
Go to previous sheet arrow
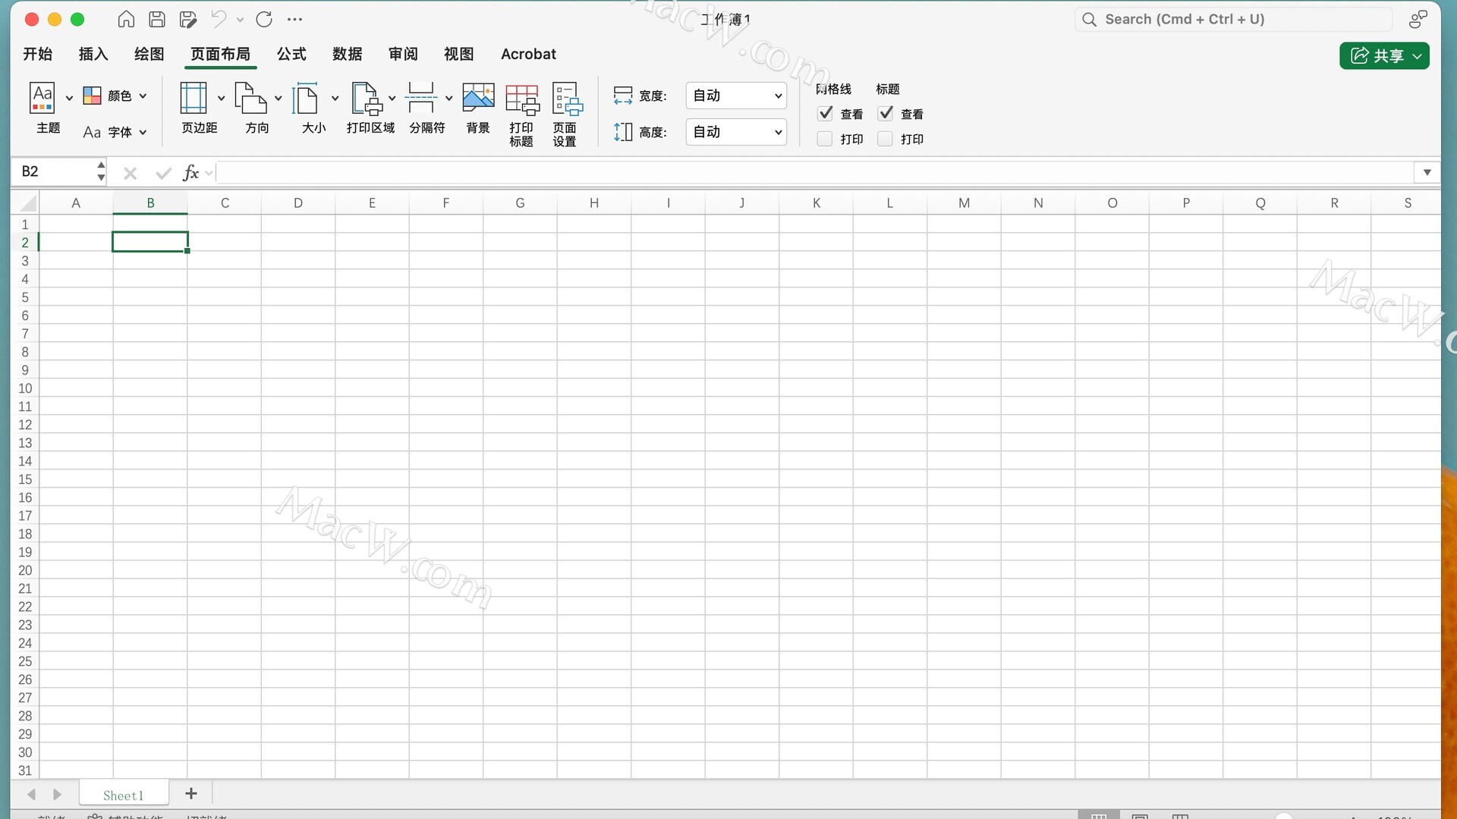(x=31, y=794)
